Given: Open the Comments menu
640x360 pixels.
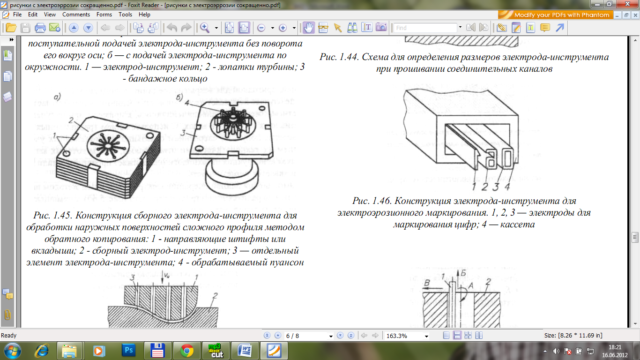Looking at the screenshot, I should pos(76,15).
